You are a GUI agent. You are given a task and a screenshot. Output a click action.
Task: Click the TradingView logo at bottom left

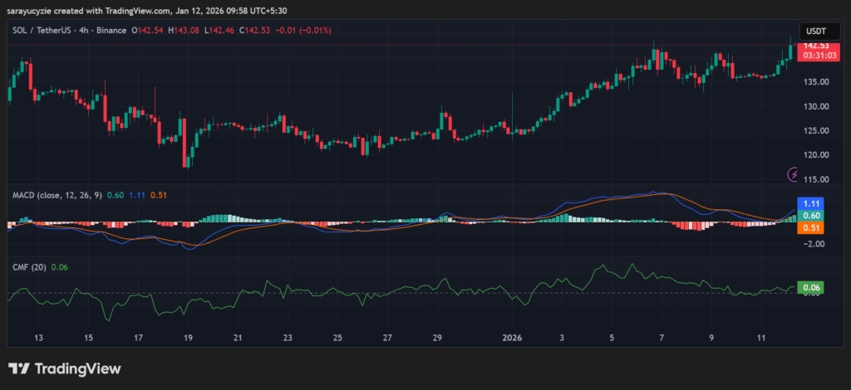(64, 368)
